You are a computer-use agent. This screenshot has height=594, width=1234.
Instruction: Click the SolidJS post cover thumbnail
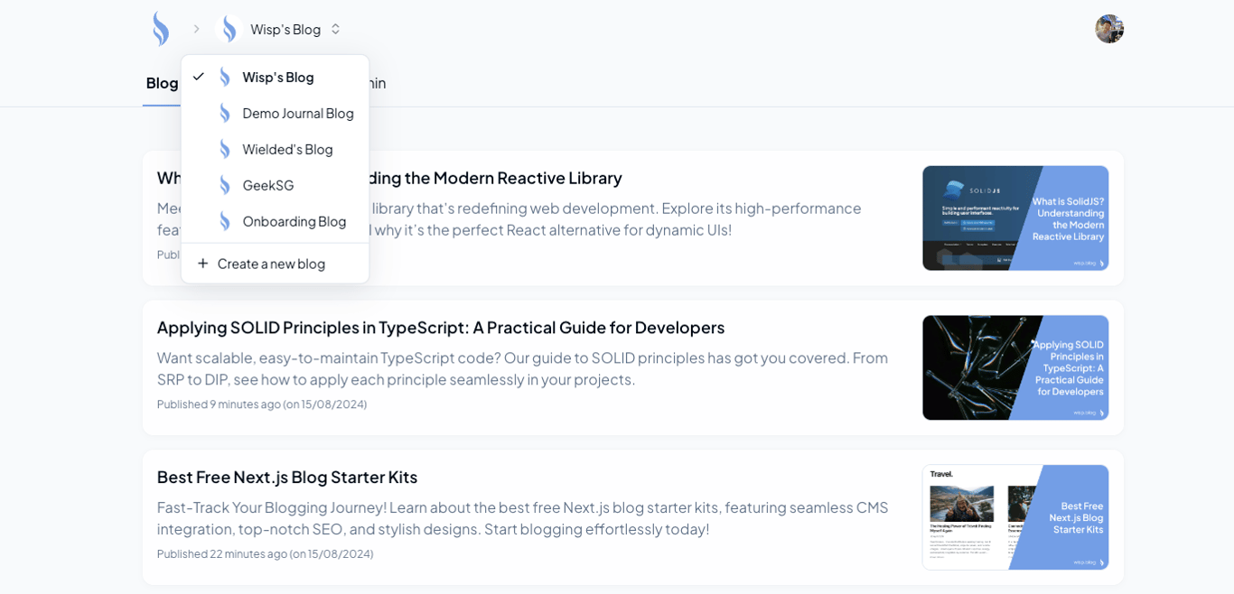click(x=1015, y=218)
